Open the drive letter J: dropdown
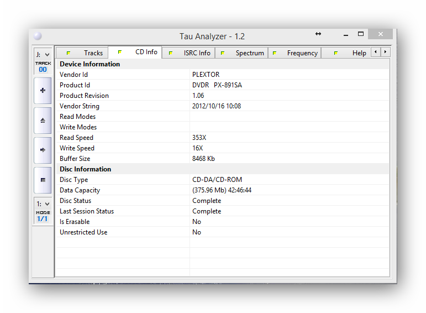This screenshot has height=313, width=426. coord(43,54)
